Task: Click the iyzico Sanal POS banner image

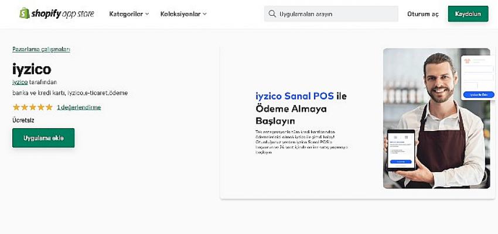Action: pyautogui.click(x=357, y=122)
